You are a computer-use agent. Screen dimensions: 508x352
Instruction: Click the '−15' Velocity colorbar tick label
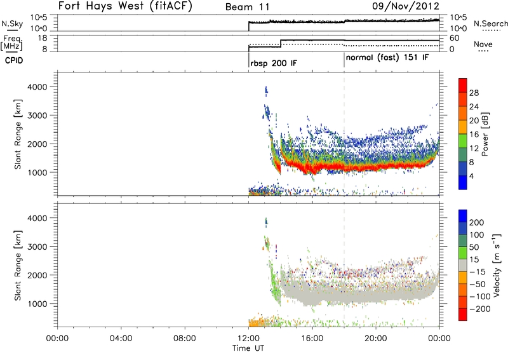click(x=477, y=272)
